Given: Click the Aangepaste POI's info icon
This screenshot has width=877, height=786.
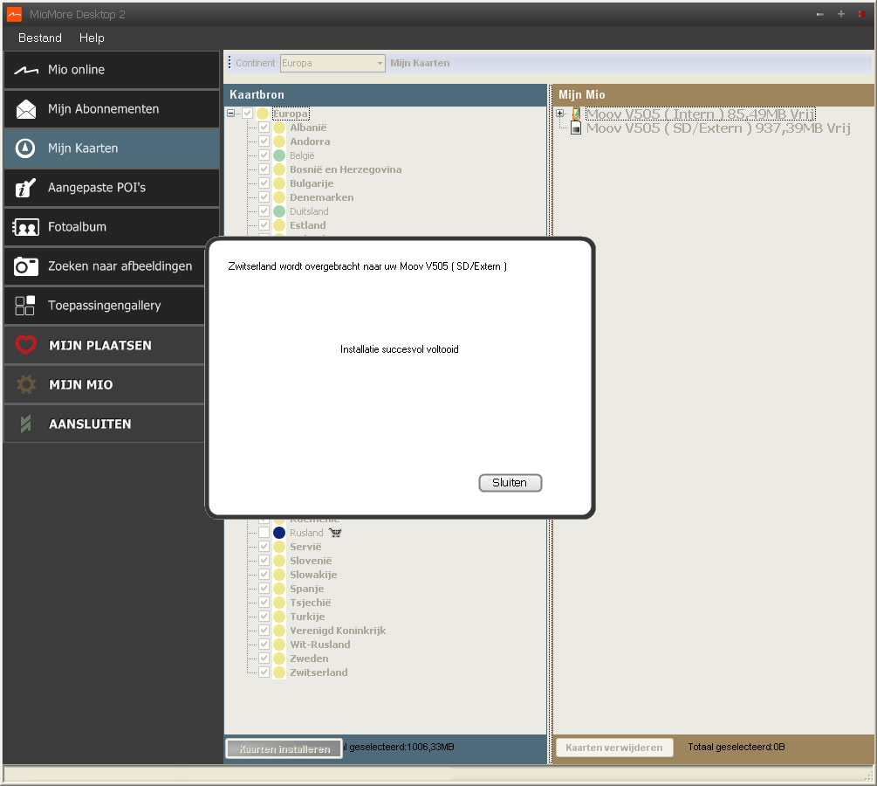Looking at the screenshot, I should 25,188.
